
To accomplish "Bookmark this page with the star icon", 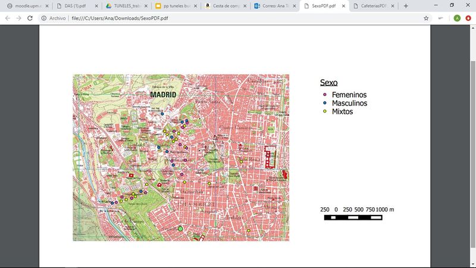I will click(426, 18).
